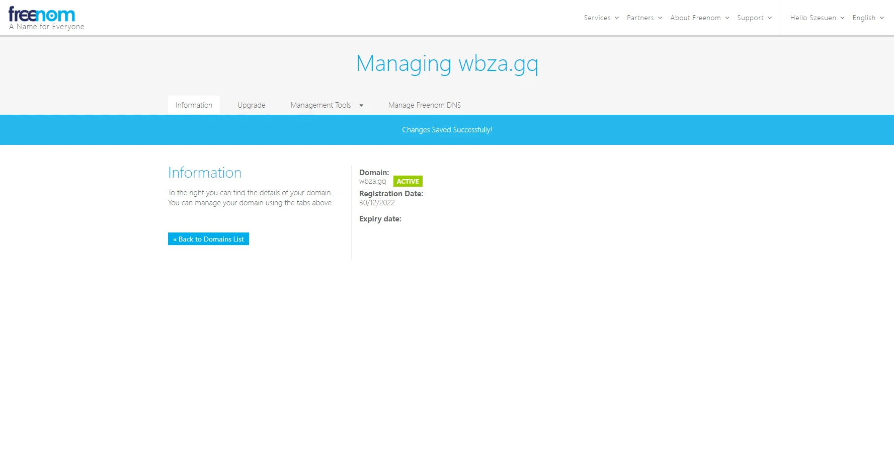Click the chevron beside English
Viewport: 894px width, 471px height.
(882, 18)
